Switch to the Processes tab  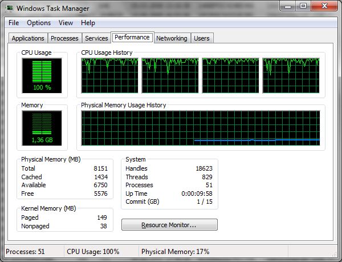(x=64, y=38)
